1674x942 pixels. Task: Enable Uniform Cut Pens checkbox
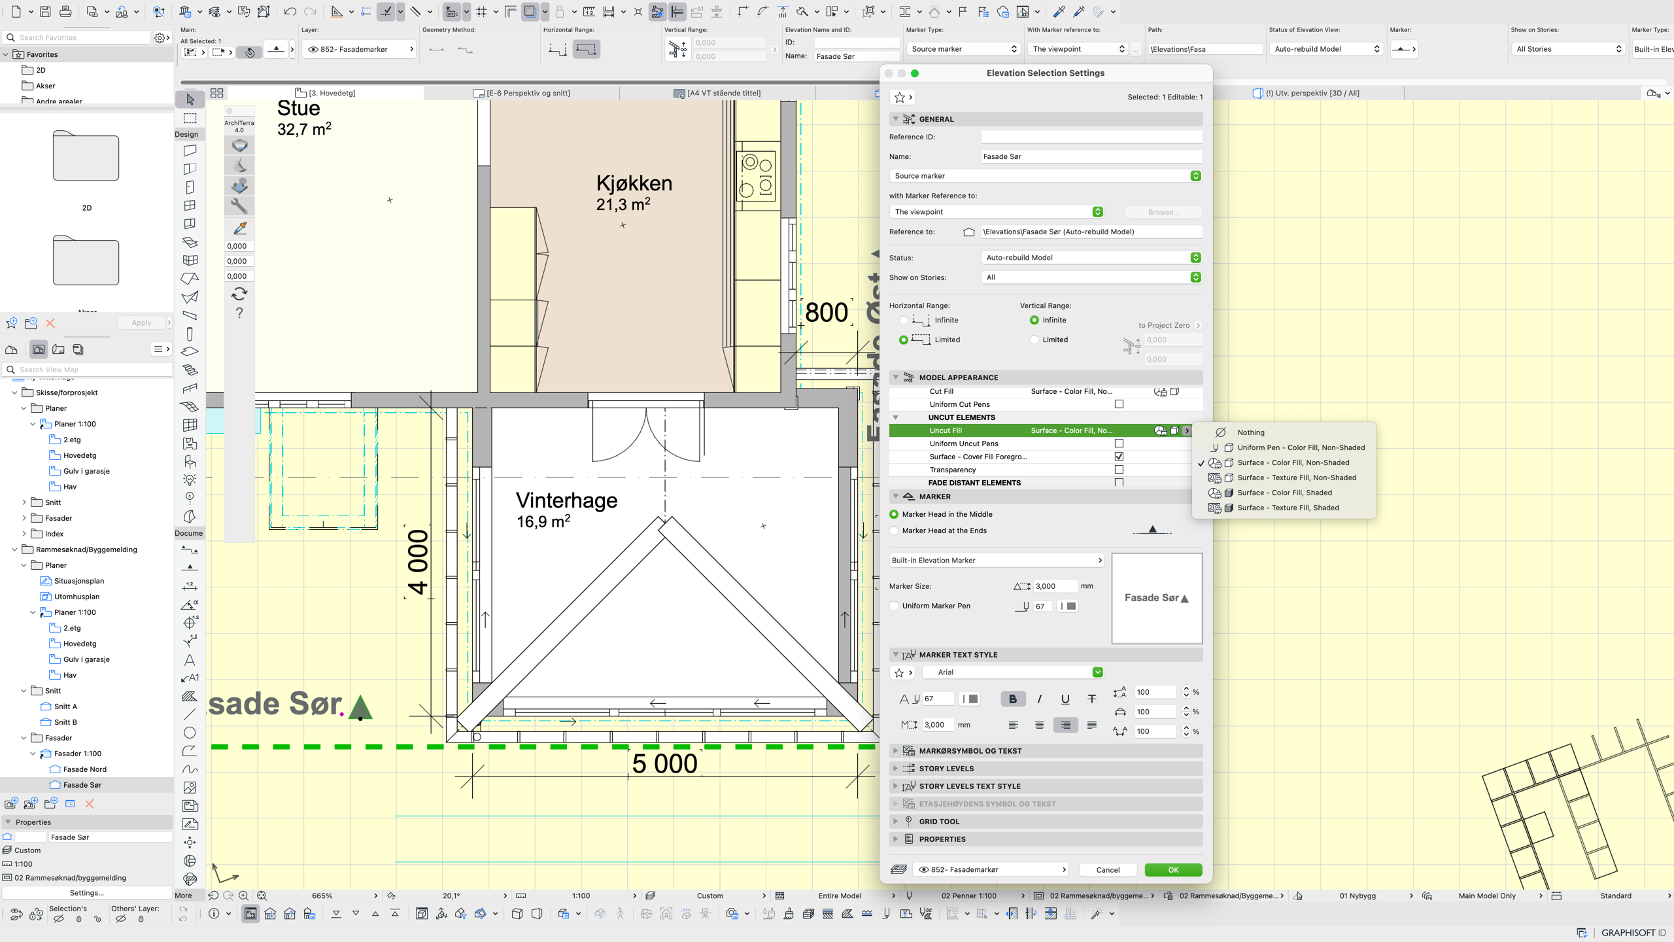click(x=1119, y=404)
